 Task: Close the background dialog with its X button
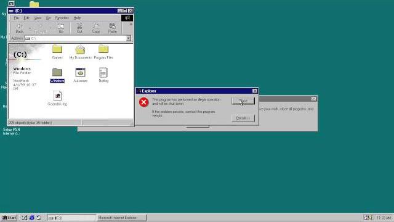pos(314,99)
